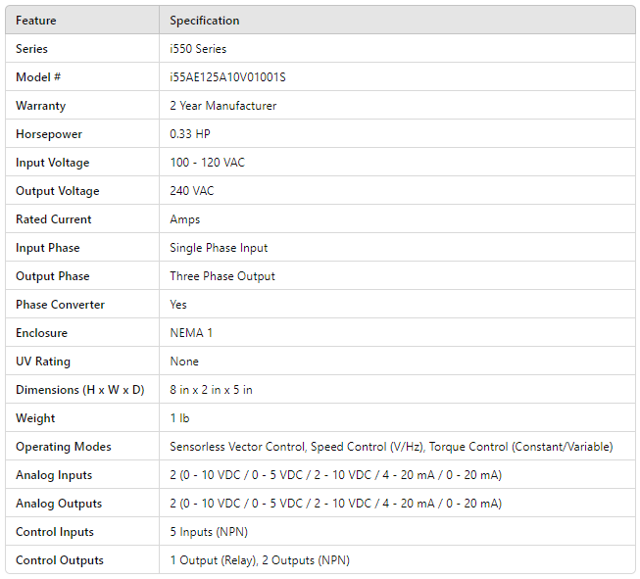Viewport: 640px width, 579px height.
Task: Click the NEMA 1 enclosure value
Action: (x=191, y=333)
